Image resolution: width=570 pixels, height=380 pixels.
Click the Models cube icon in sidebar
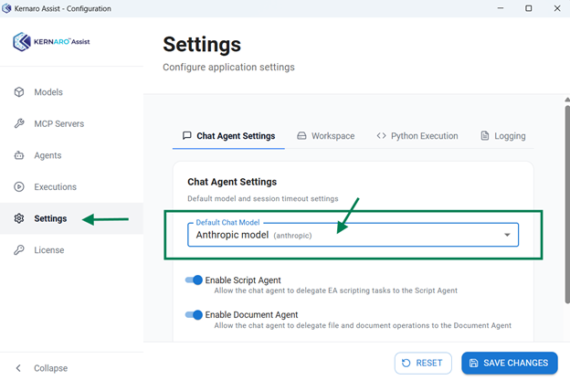(x=19, y=92)
